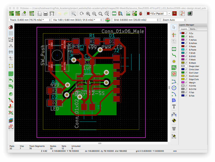Toggle B.Cu layer visibility checkbox
The width and height of the screenshot is (215, 162).
(x=186, y=36)
